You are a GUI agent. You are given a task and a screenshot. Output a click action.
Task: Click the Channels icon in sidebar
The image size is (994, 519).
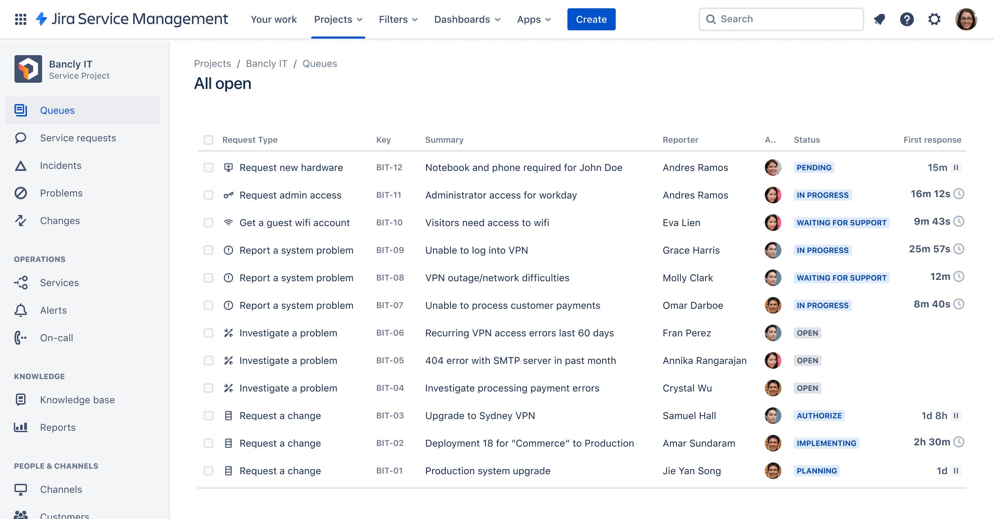point(21,489)
